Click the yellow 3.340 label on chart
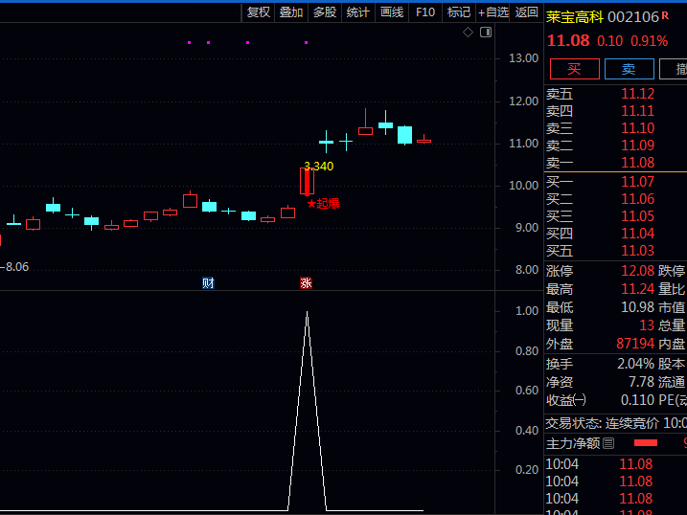Image resolution: width=687 pixels, height=515 pixels. click(319, 167)
